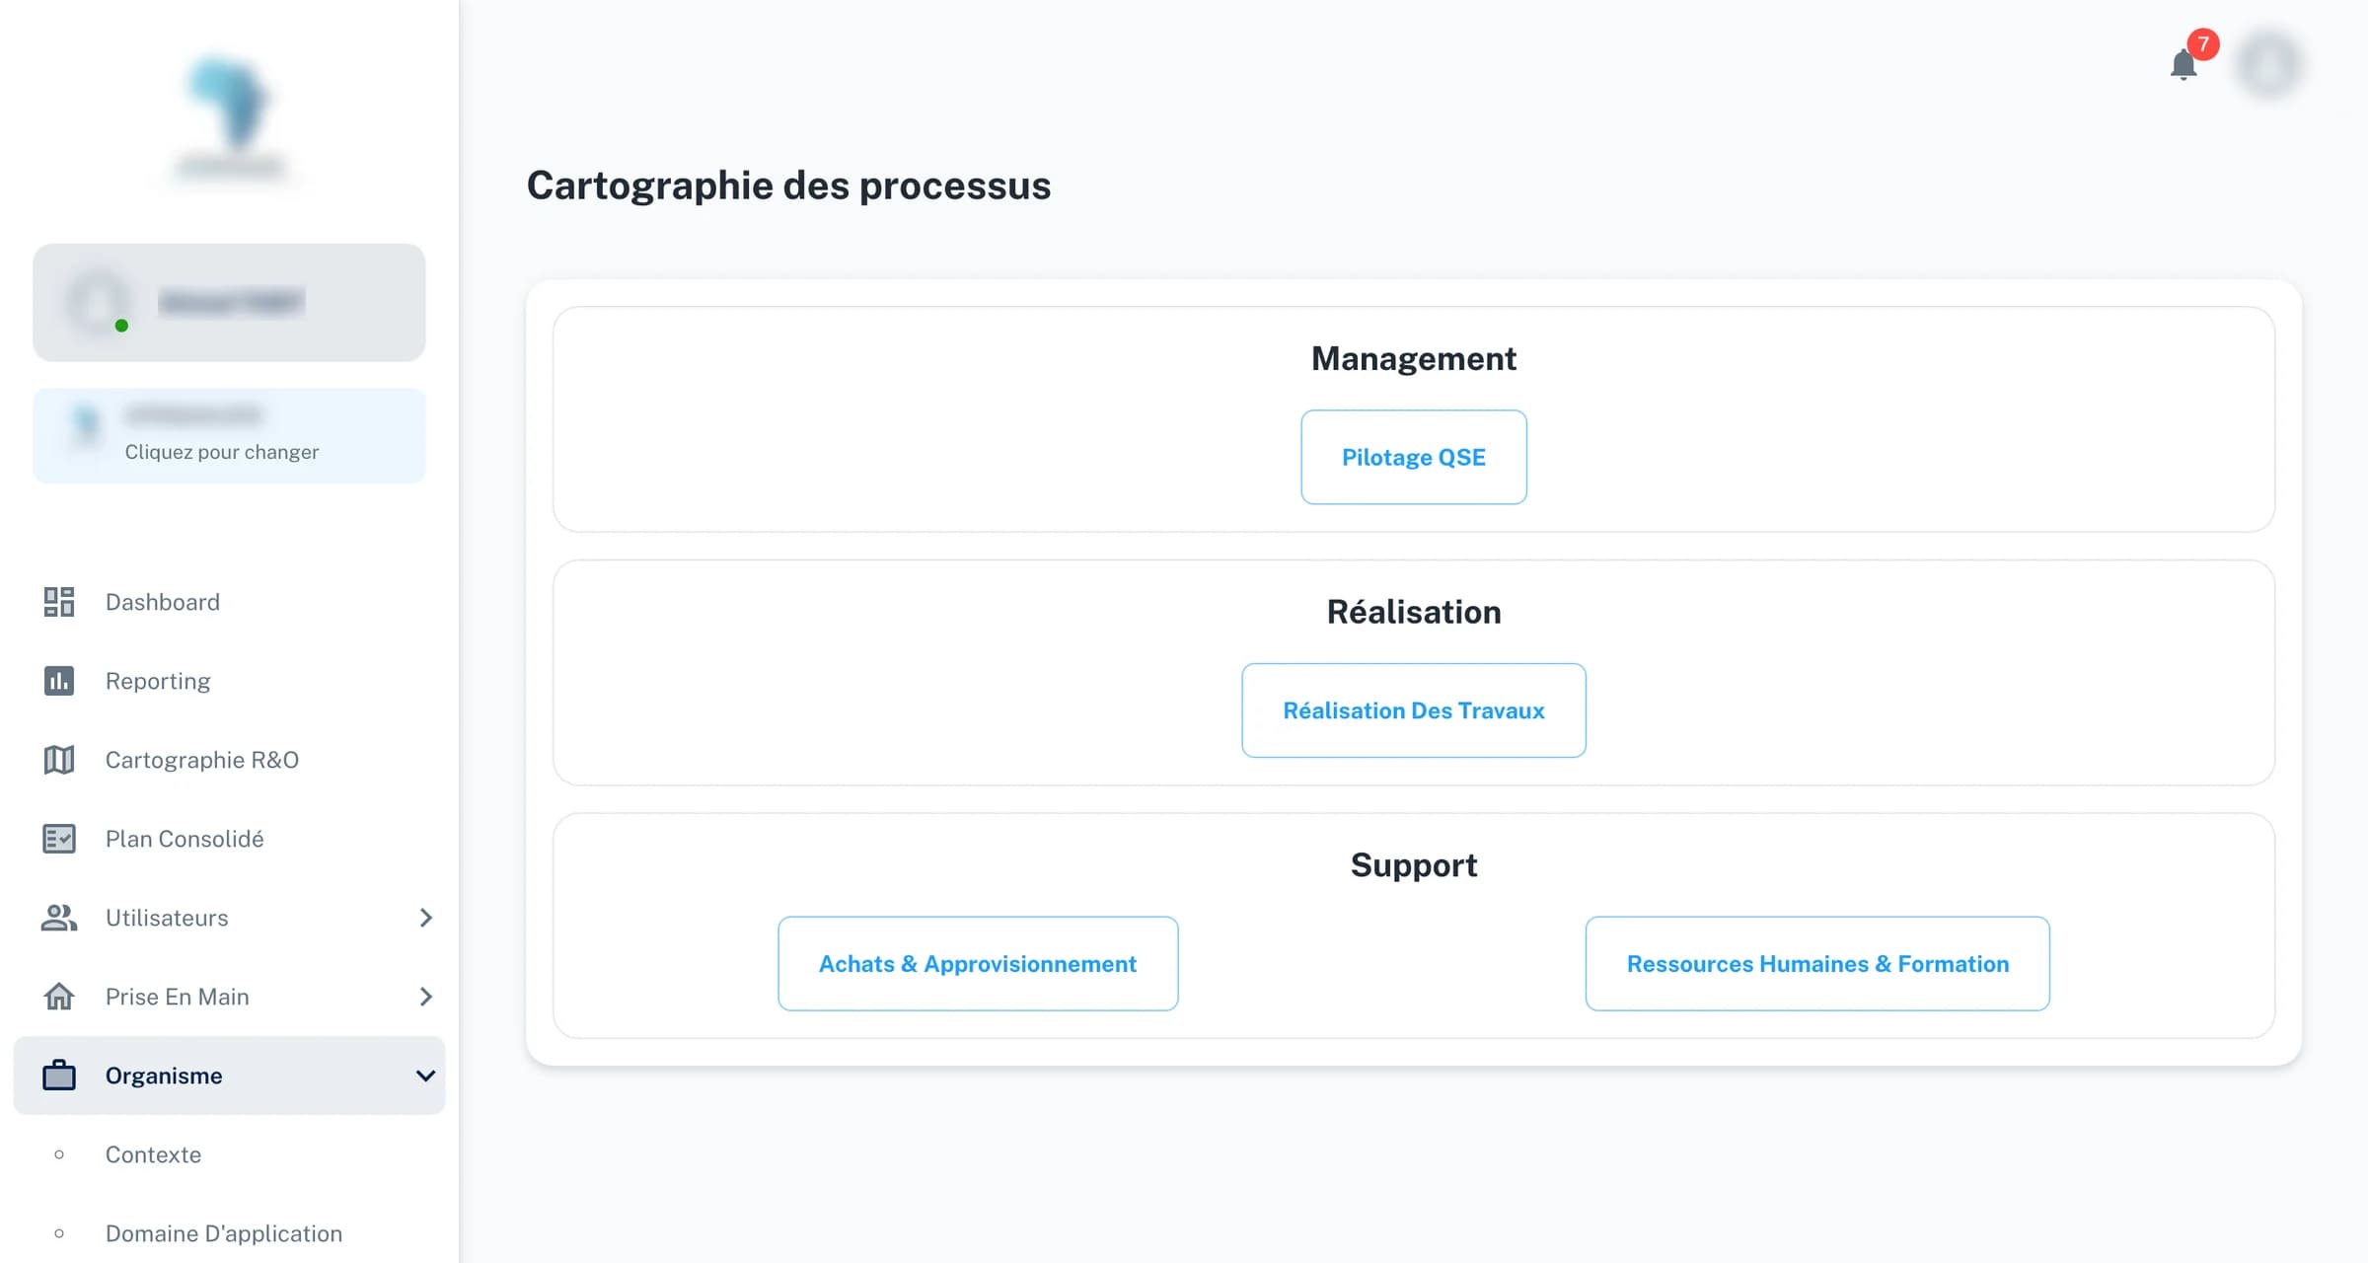The image size is (2368, 1263).
Task: Click the Utilisateurs menu label
Action: point(167,918)
